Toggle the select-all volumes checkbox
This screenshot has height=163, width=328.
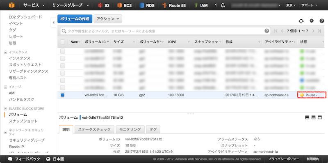click(x=63, y=42)
